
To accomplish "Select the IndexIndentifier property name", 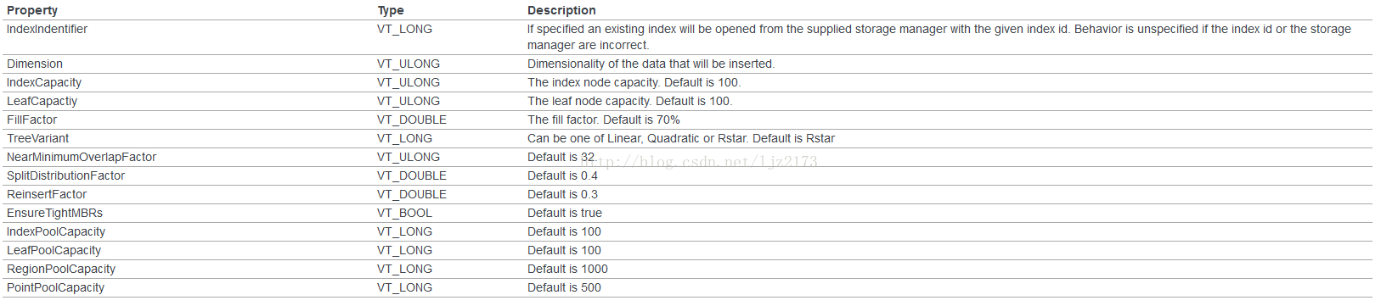I will (47, 29).
